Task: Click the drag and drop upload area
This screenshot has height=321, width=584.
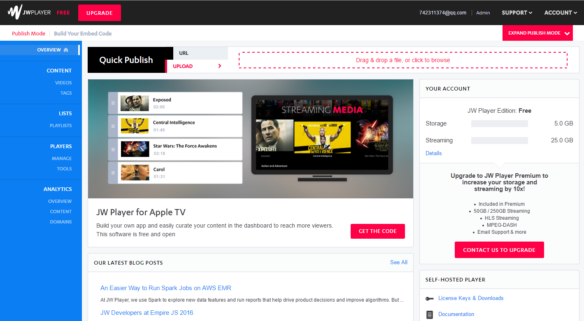Action: coord(403,60)
